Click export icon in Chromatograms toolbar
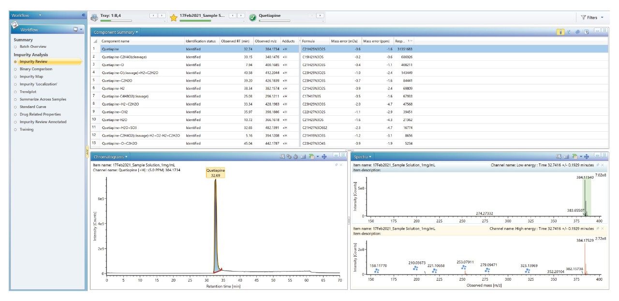Image resolution: width=619 pixels, height=301 pixels. 311,157
